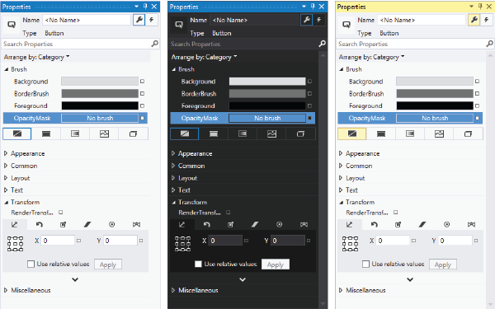Click BorderBrush property marker in dark panel
The image size is (495, 309).
click(309, 94)
